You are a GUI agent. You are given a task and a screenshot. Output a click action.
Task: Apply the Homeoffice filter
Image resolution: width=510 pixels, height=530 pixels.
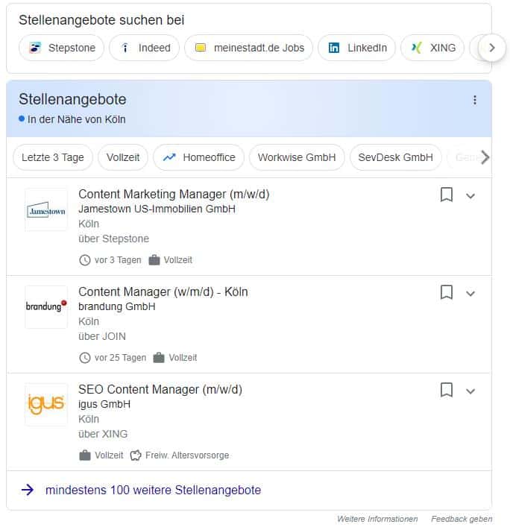click(199, 157)
